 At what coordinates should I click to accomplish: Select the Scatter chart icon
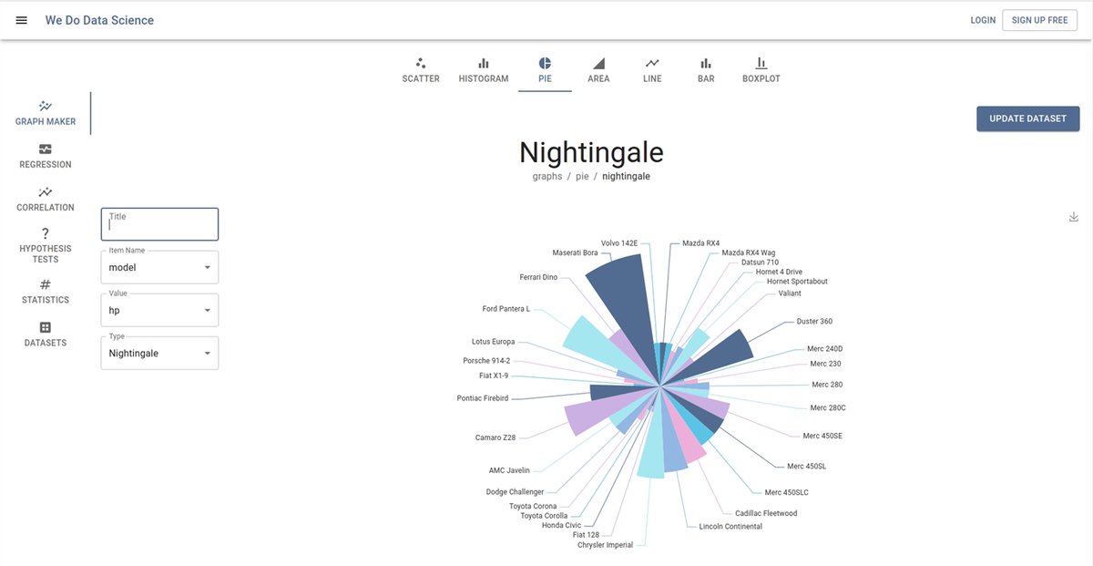coord(421,64)
